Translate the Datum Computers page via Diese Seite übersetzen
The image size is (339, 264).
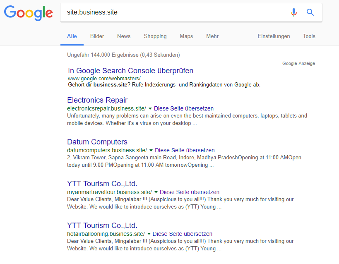click(185, 150)
